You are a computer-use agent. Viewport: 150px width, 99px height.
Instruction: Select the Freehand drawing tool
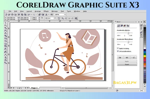tap(5, 33)
